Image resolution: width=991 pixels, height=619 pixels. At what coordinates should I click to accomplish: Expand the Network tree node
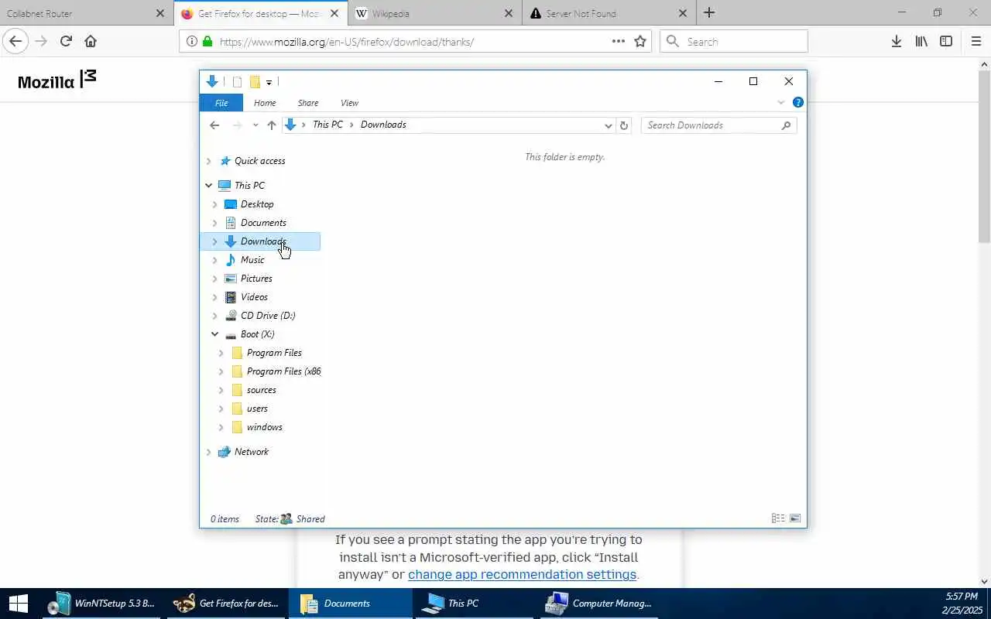point(208,452)
